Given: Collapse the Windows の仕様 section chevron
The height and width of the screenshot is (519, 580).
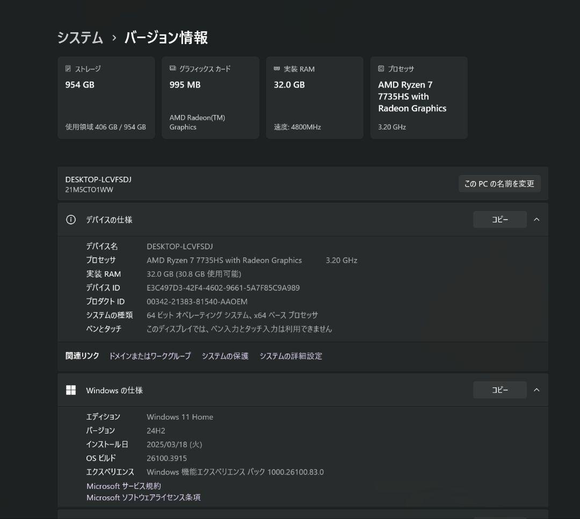Looking at the screenshot, I should click(536, 390).
